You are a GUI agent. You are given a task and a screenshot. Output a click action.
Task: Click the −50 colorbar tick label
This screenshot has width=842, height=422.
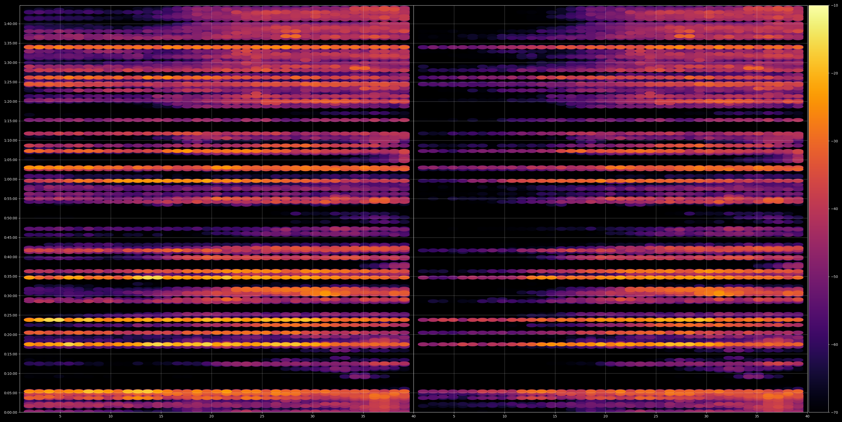[x=834, y=277]
